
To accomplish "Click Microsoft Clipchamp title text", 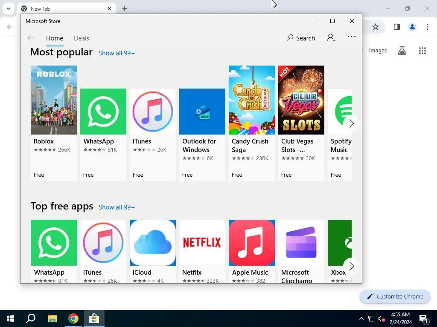I will [x=297, y=276].
